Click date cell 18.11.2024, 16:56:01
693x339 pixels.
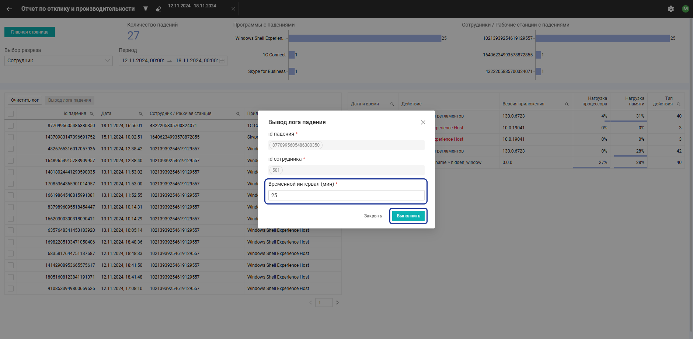click(122, 126)
